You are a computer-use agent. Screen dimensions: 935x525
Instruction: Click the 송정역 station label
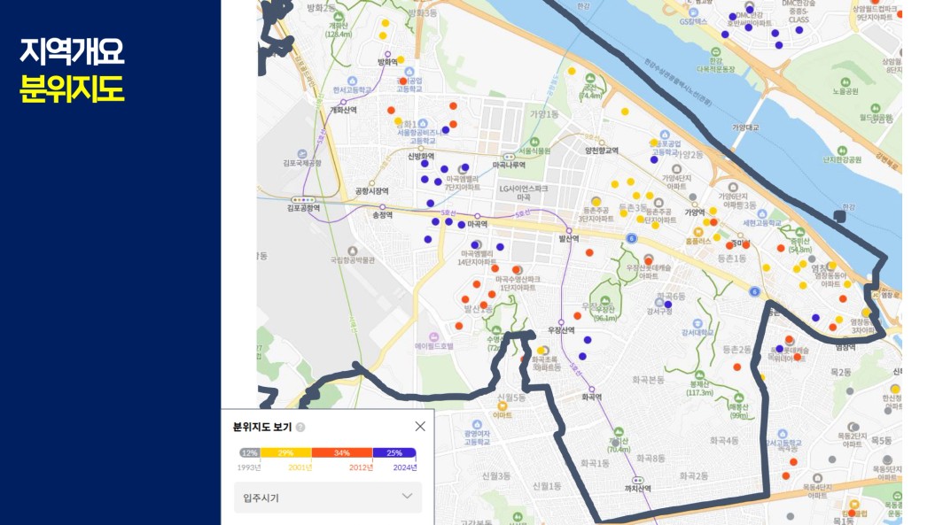pyautogui.click(x=382, y=215)
